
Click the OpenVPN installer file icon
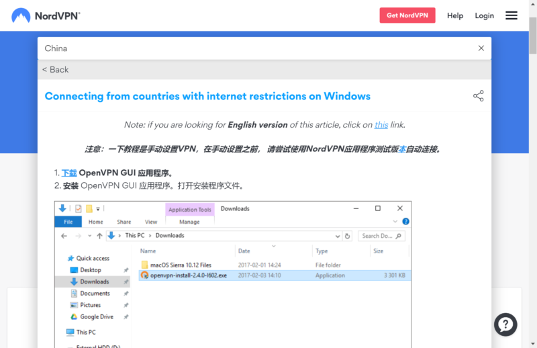pyautogui.click(x=144, y=275)
